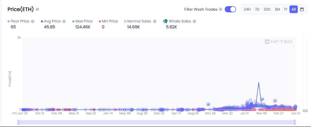Click the info icon next to Avg Price
This screenshot has height=127, width=311.
[64, 21]
